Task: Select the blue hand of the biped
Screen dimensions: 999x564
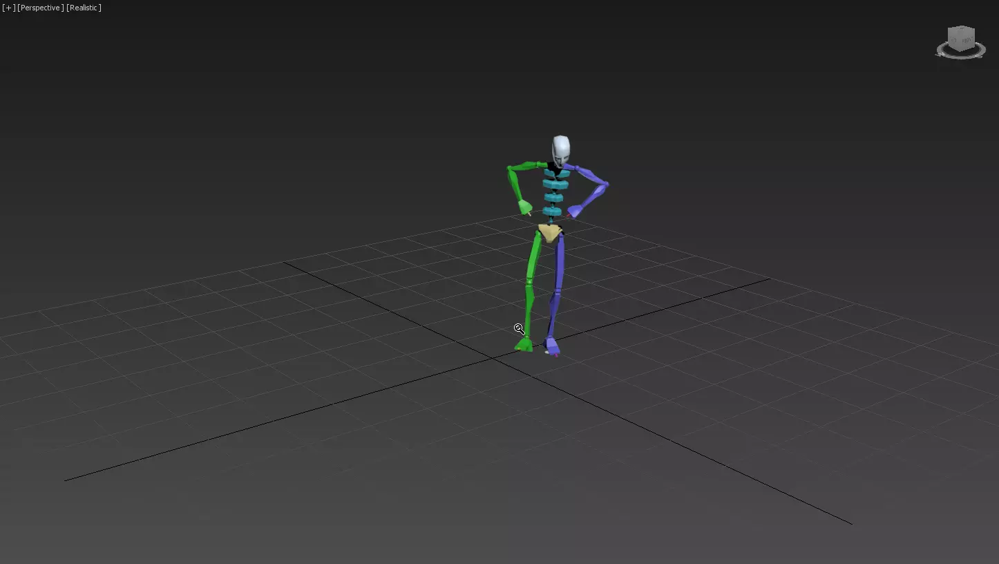Action: click(x=574, y=211)
